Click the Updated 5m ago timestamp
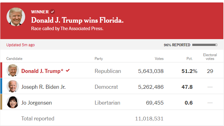The height and width of the screenshot is (126, 224). (21, 45)
